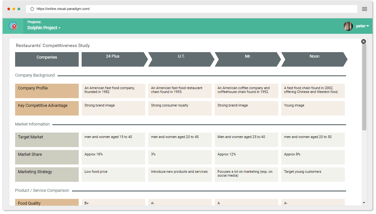Select the 24 Plus arrow header
This screenshot has width=376, height=214.
(113, 59)
